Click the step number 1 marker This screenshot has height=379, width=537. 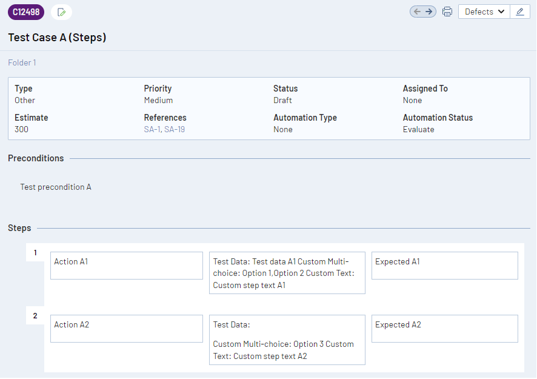pyautogui.click(x=35, y=253)
